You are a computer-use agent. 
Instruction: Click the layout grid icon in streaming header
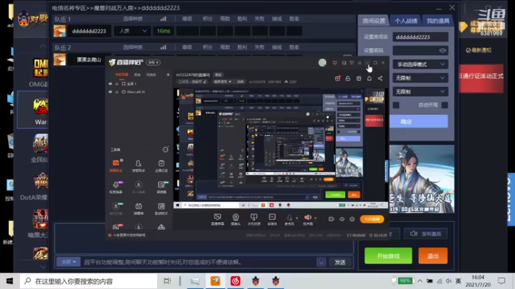359,78
